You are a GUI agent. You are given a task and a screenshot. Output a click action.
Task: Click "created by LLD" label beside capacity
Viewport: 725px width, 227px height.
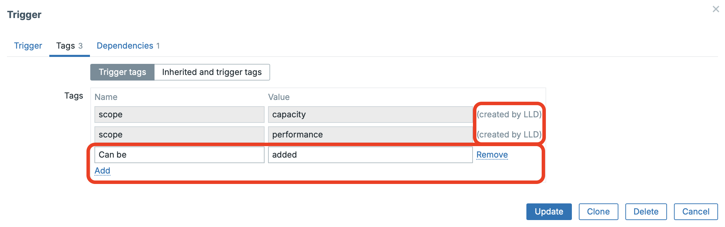509,115
